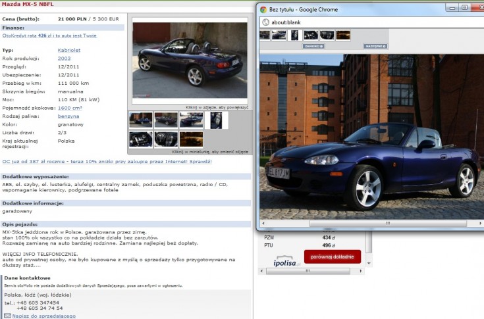484x319 pixels.
Task: Click down arrow of insurance widget vertical scrollbar
Action: (x=369, y=264)
